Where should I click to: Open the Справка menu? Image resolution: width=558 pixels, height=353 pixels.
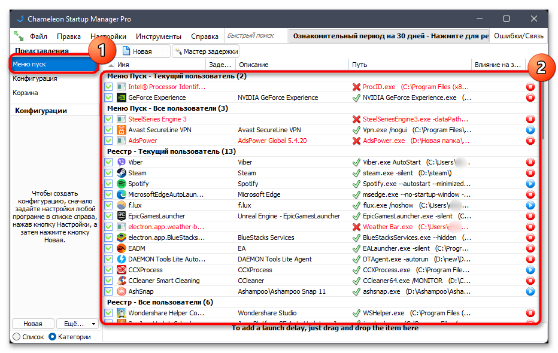coord(205,36)
